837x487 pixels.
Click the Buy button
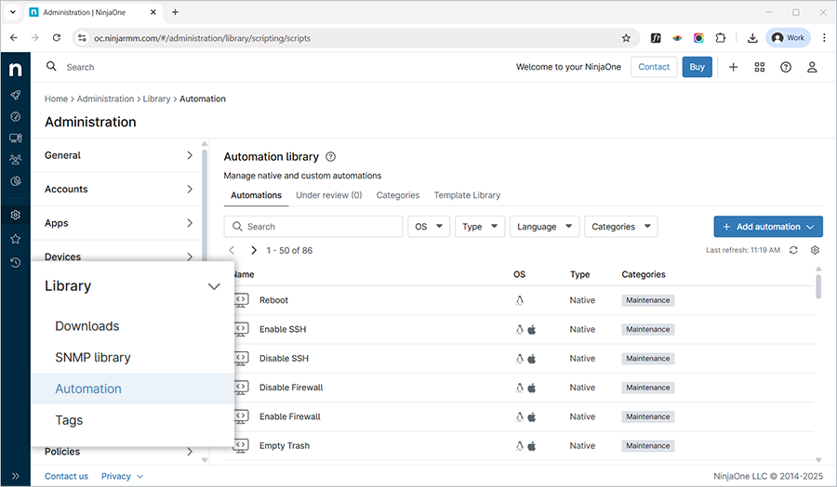coord(697,67)
